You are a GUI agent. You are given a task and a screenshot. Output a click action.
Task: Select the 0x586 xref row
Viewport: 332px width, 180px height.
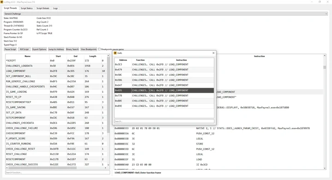(164, 80)
